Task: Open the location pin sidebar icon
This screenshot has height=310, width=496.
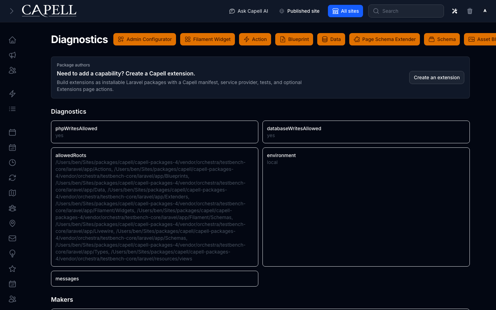Action: pyautogui.click(x=12, y=223)
